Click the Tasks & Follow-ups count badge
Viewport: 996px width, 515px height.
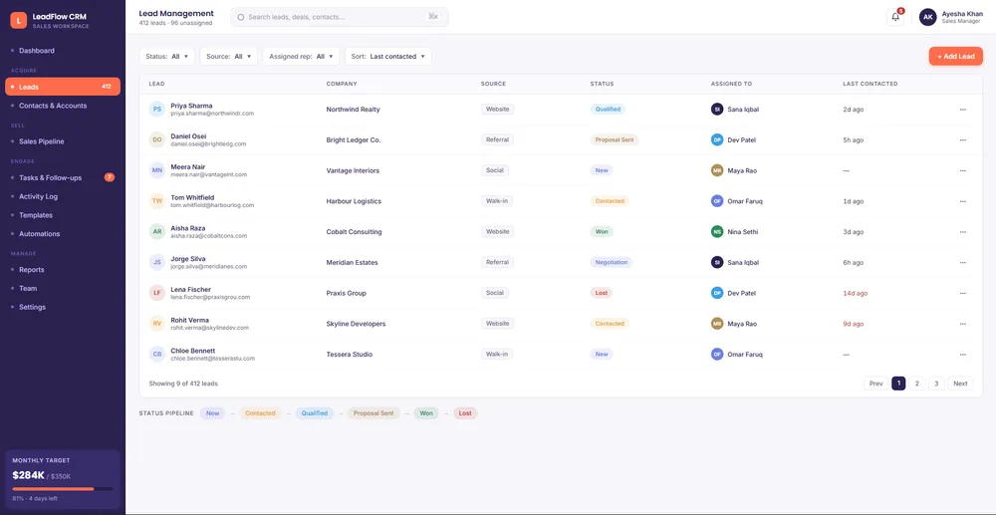point(110,177)
